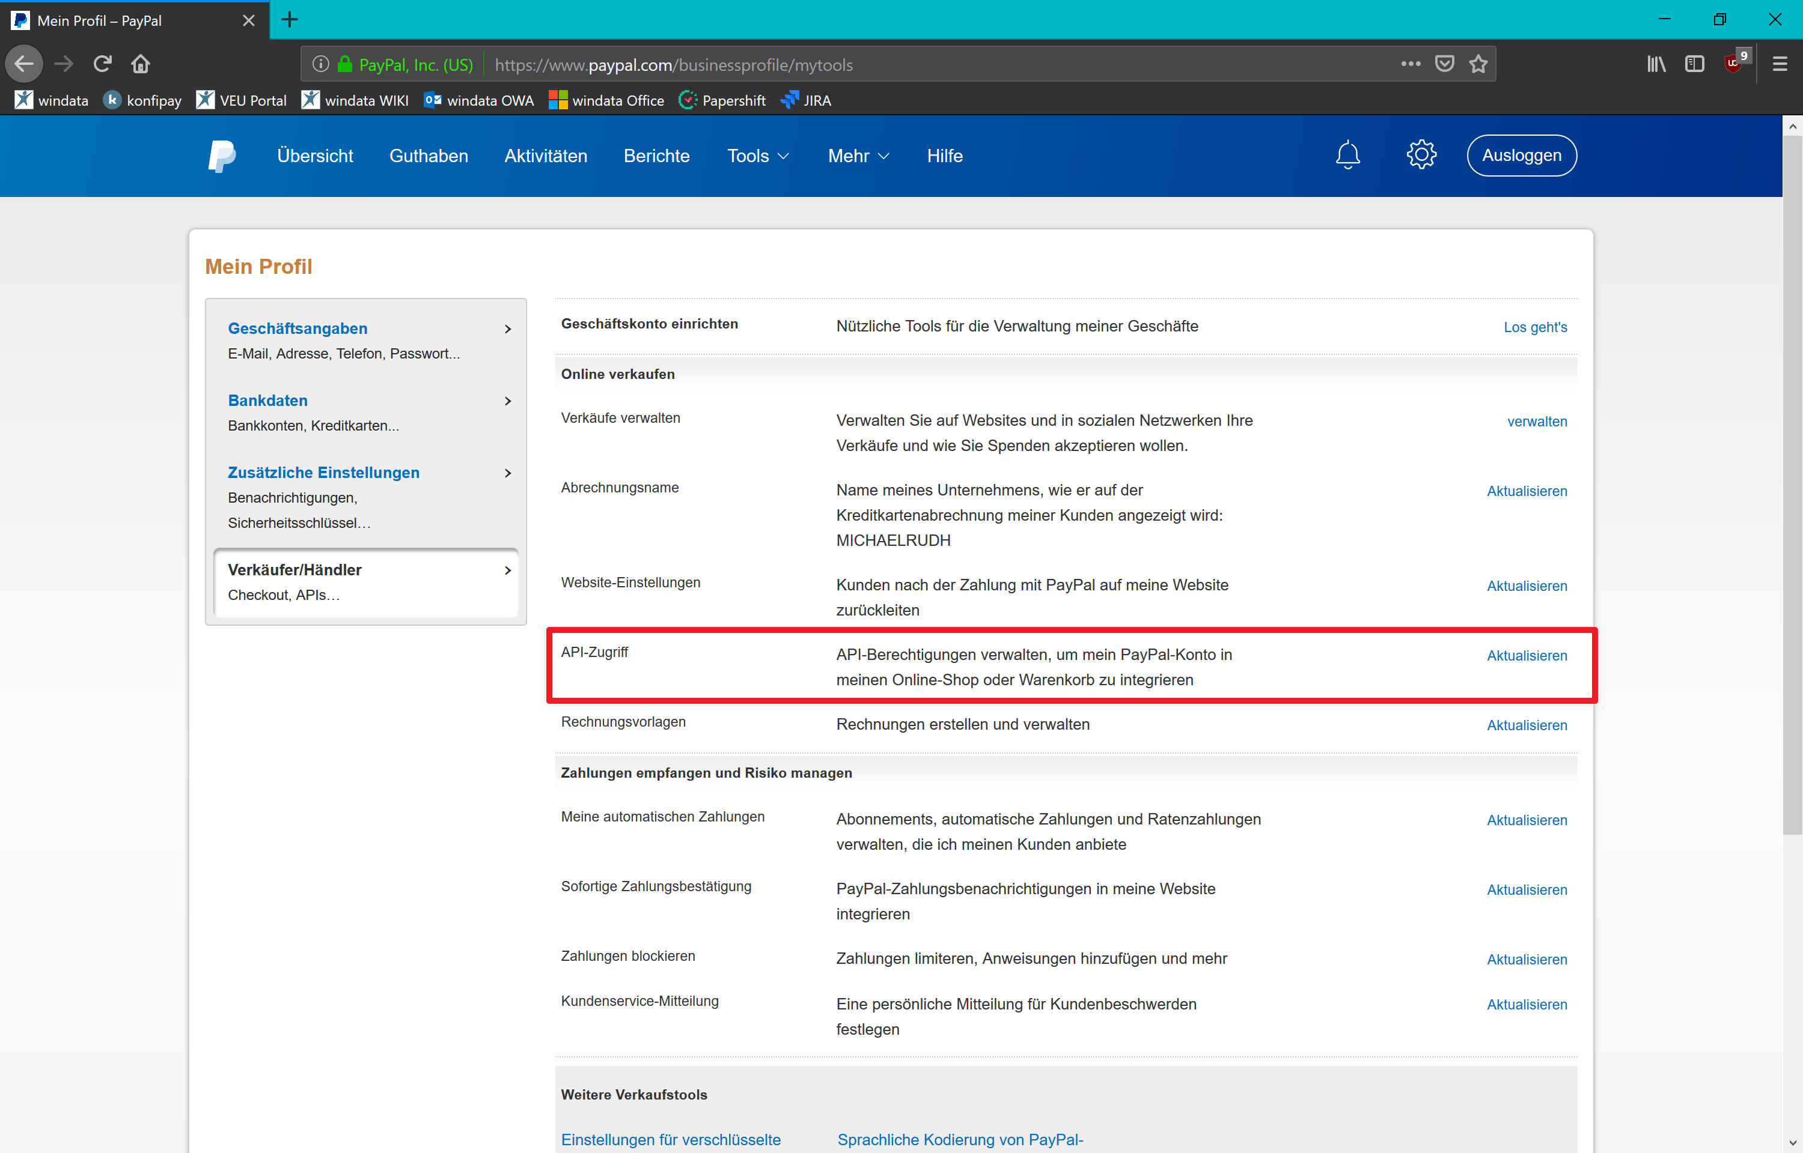Open Berichte navigation item
Screen dimensions: 1803x1153
pos(656,156)
